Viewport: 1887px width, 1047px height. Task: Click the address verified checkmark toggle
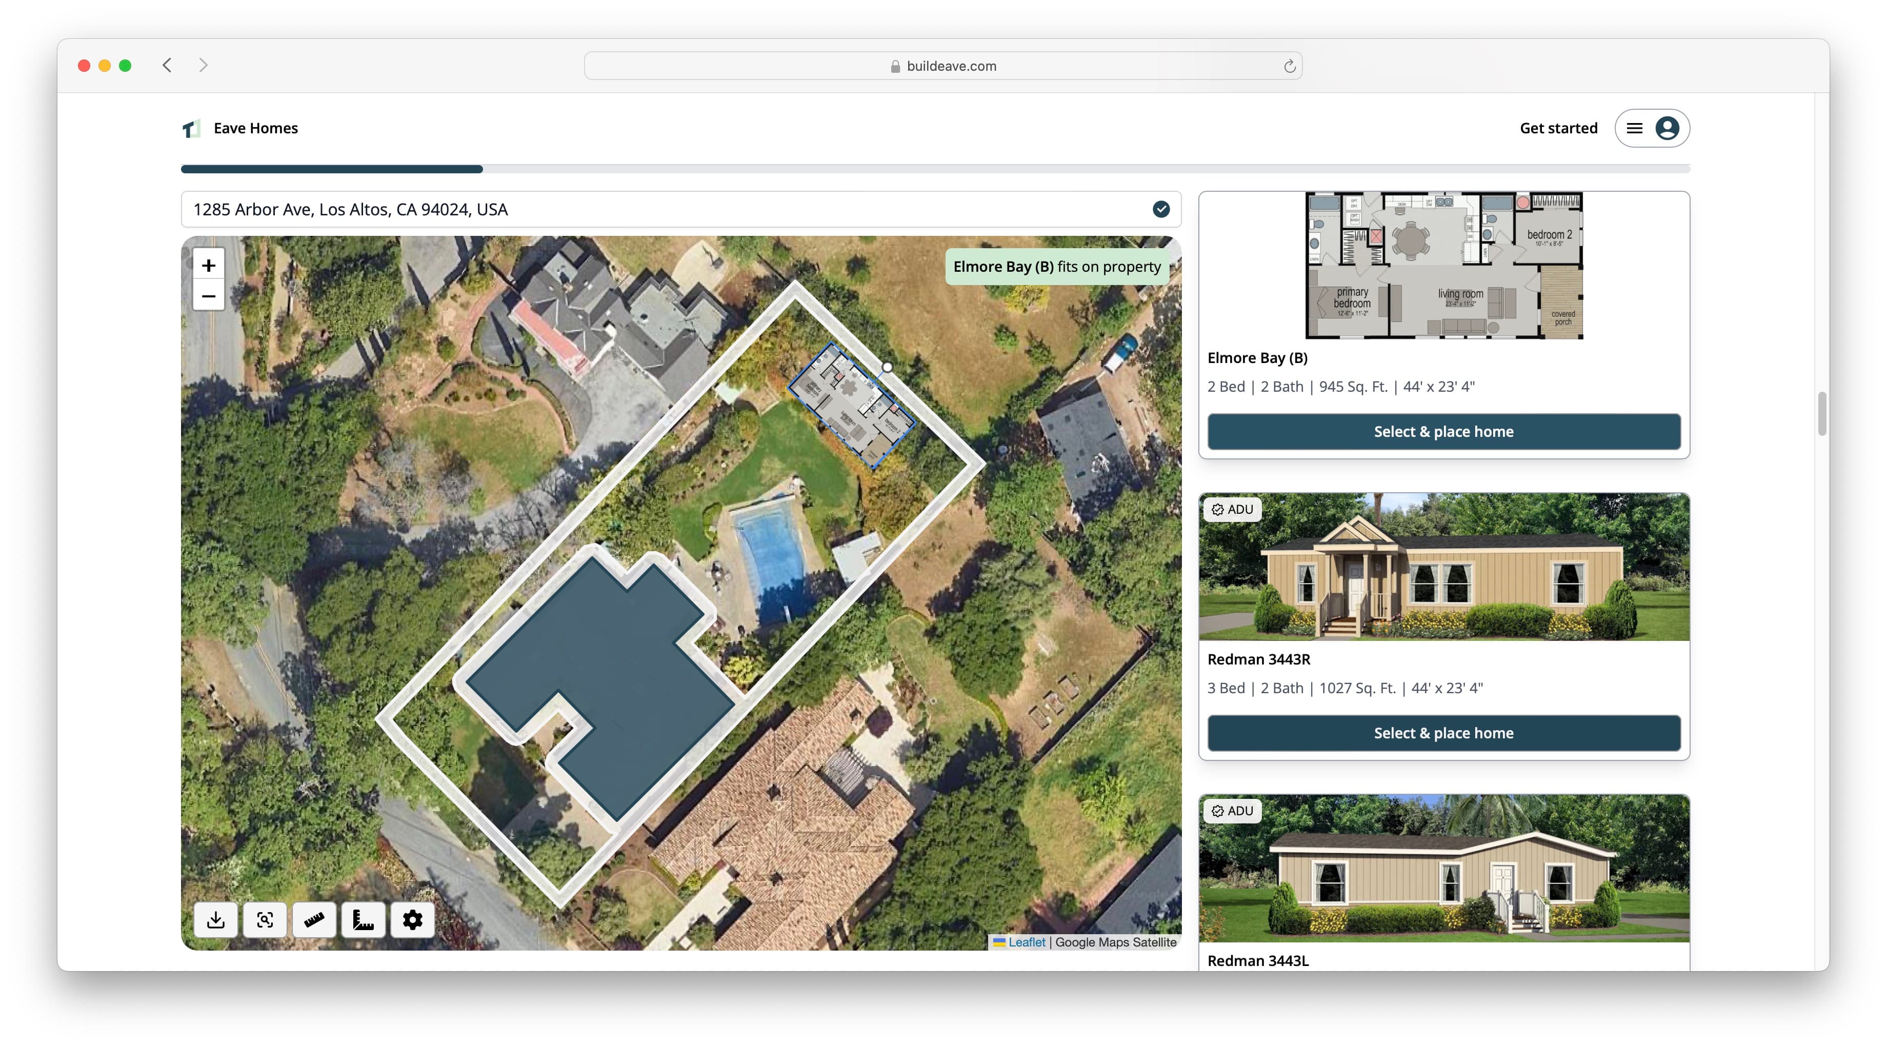(x=1161, y=210)
